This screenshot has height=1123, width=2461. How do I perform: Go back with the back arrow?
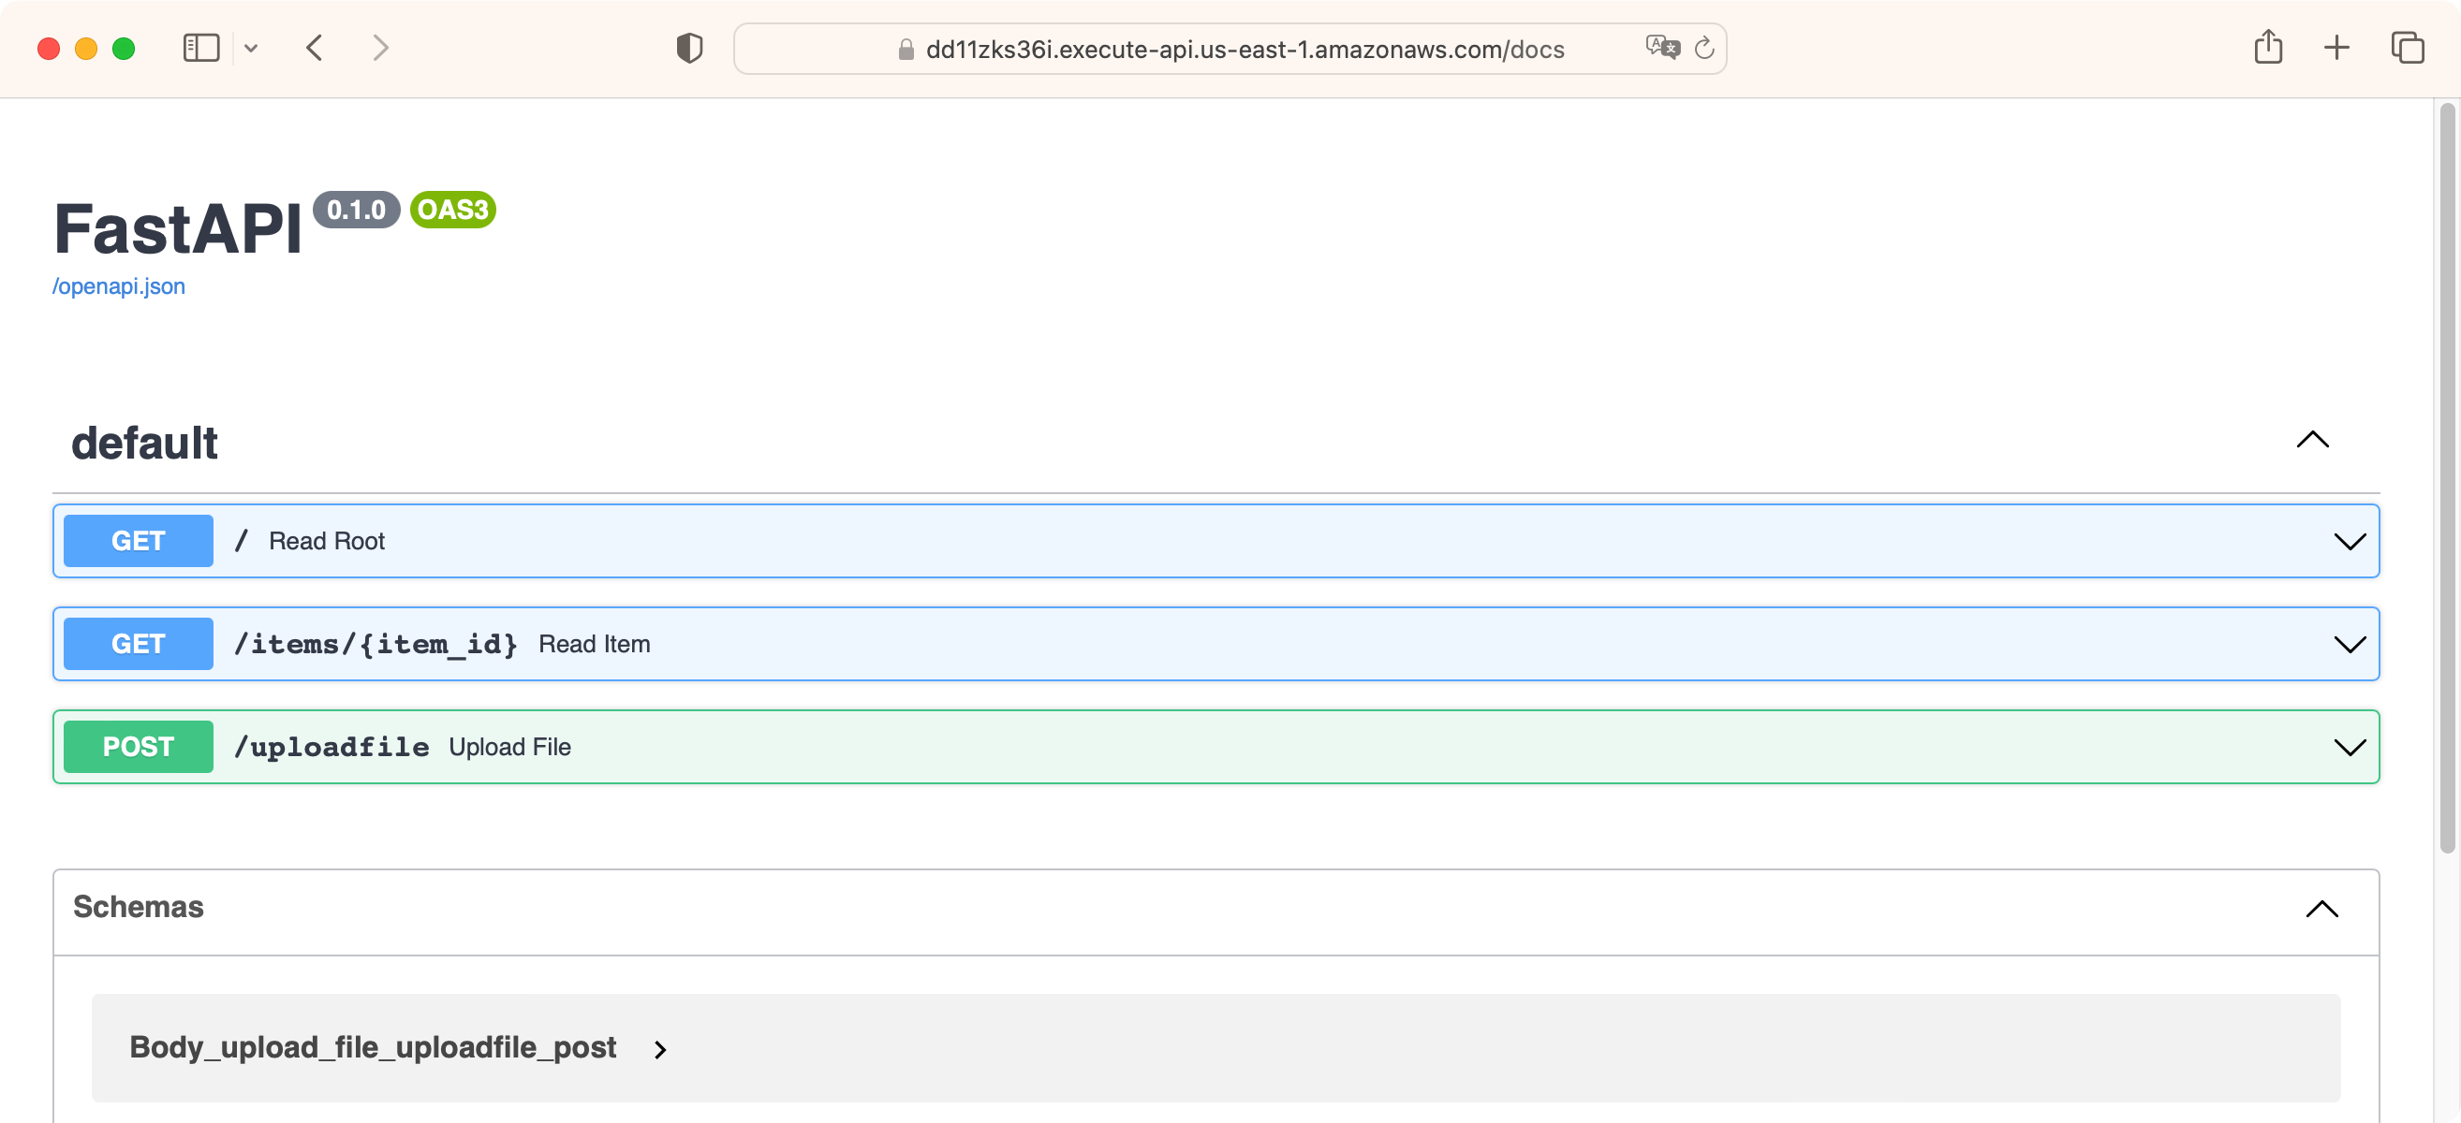pos(315,48)
